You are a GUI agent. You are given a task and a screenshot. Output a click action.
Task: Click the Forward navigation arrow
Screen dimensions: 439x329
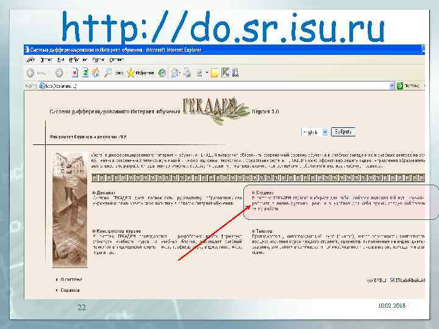coord(59,73)
